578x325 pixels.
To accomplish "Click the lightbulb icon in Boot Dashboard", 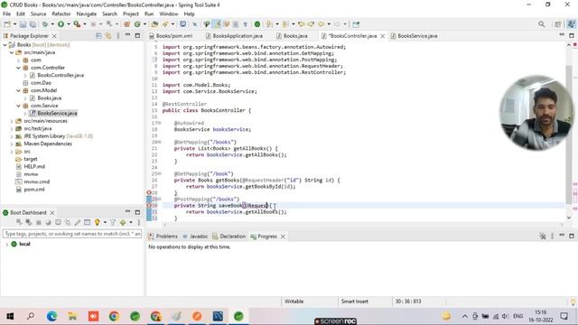I will click(x=97, y=222).
